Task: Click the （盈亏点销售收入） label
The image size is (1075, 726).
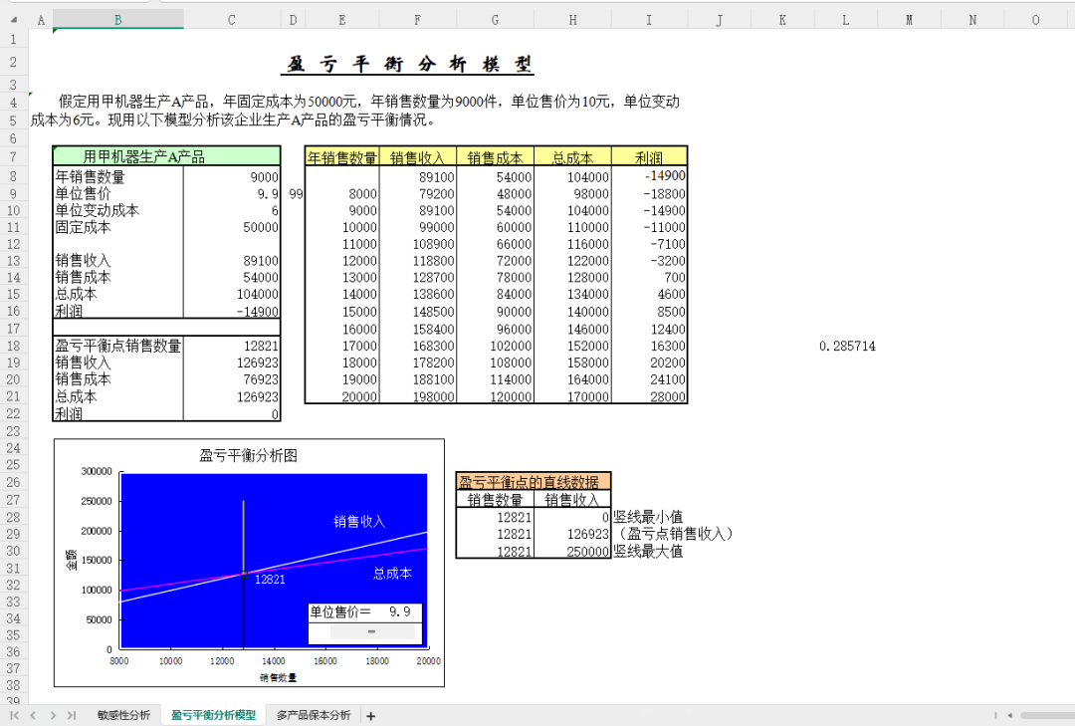Action: click(675, 534)
